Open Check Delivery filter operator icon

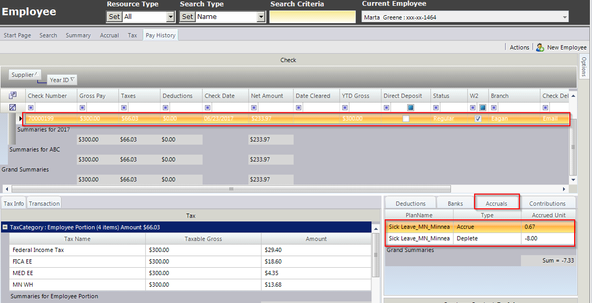(x=546, y=107)
